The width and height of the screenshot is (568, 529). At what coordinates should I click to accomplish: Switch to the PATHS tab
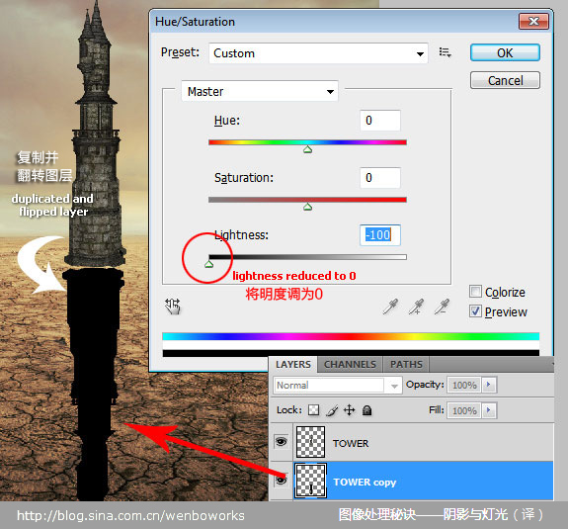point(406,365)
